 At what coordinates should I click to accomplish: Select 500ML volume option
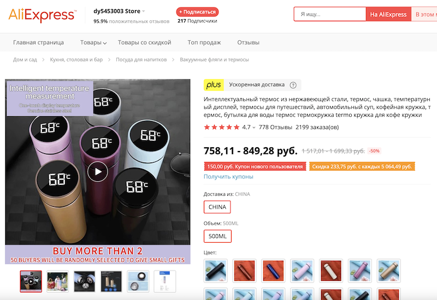click(217, 236)
